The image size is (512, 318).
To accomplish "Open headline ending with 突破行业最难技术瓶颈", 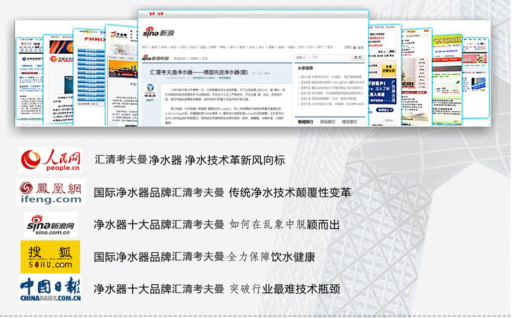I will (216, 289).
